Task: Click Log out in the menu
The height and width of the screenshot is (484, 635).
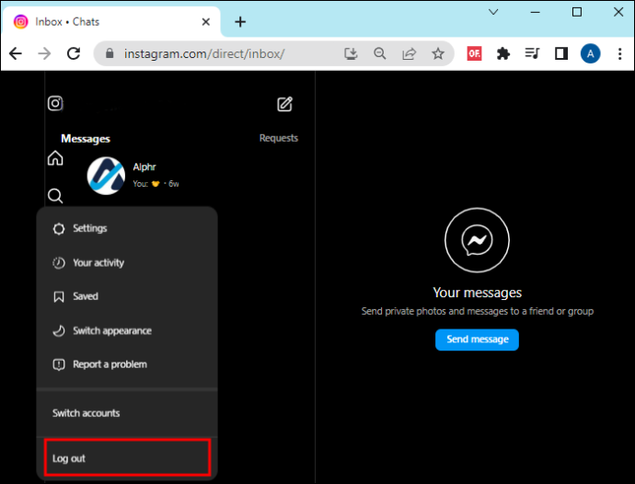Action: pyautogui.click(x=127, y=458)
